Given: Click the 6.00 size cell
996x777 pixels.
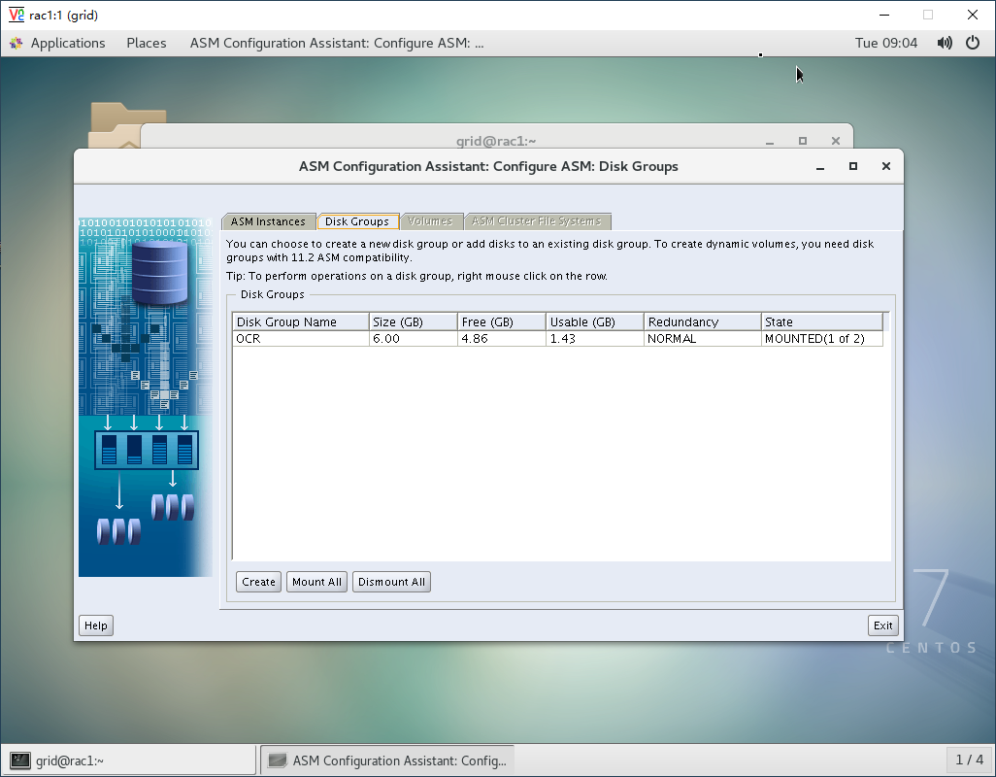Looking at the screenshot, I should tap(413, 339).
